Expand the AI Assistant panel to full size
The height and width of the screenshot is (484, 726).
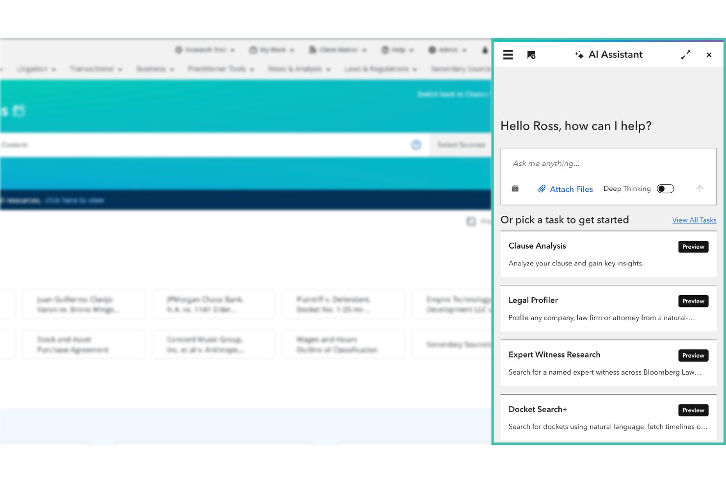click(x=686, y=55)
